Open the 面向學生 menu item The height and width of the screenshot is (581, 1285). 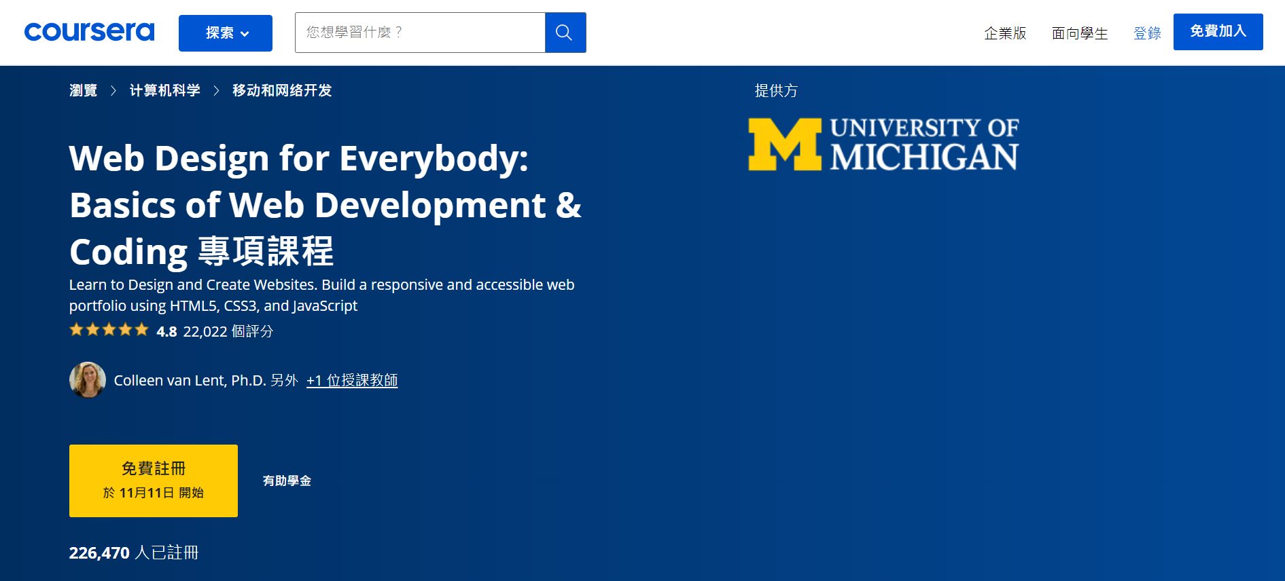[1079, 33]
